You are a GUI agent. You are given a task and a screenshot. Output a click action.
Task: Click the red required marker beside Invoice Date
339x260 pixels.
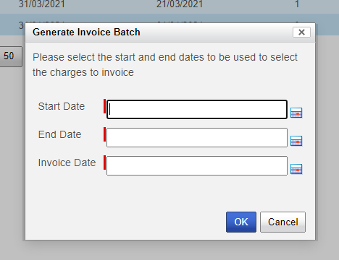[104, 162]
